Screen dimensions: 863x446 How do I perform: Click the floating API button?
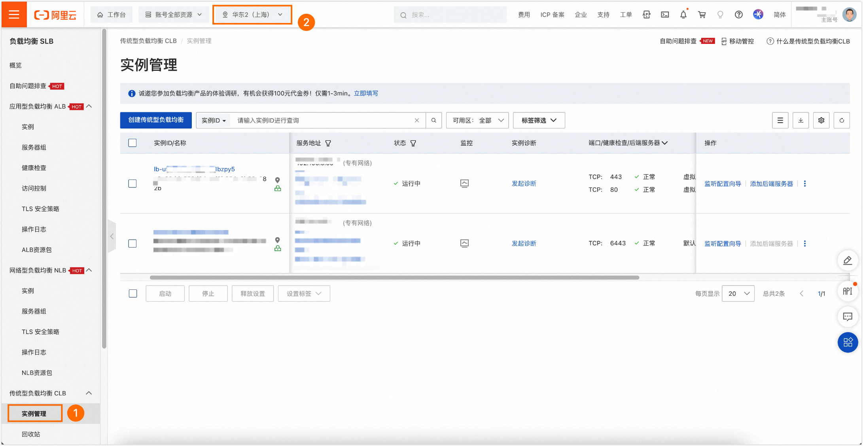click(x=847, y=291)
